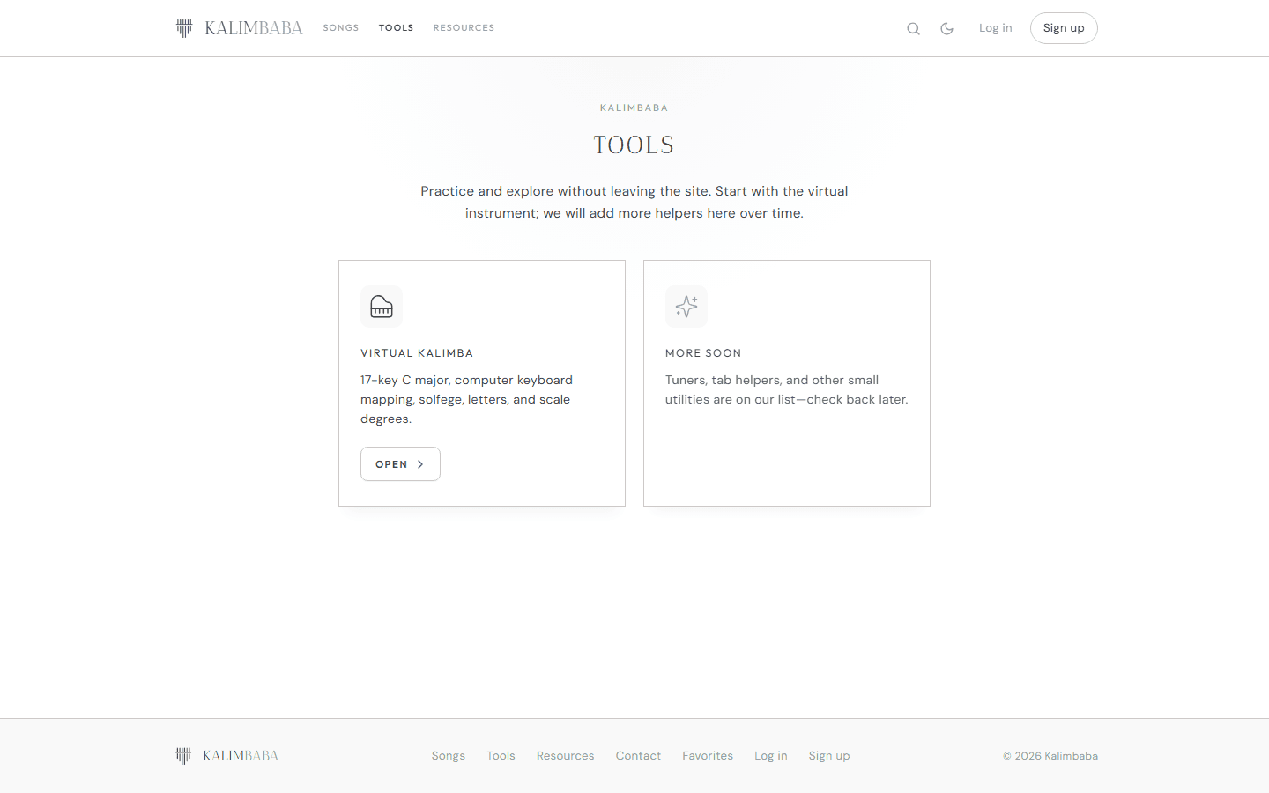The width and height of the screenshot is (1269, 793).
Task: Click the 'Practice and explore' intro paragraph
Action: (x=634, y=202)
